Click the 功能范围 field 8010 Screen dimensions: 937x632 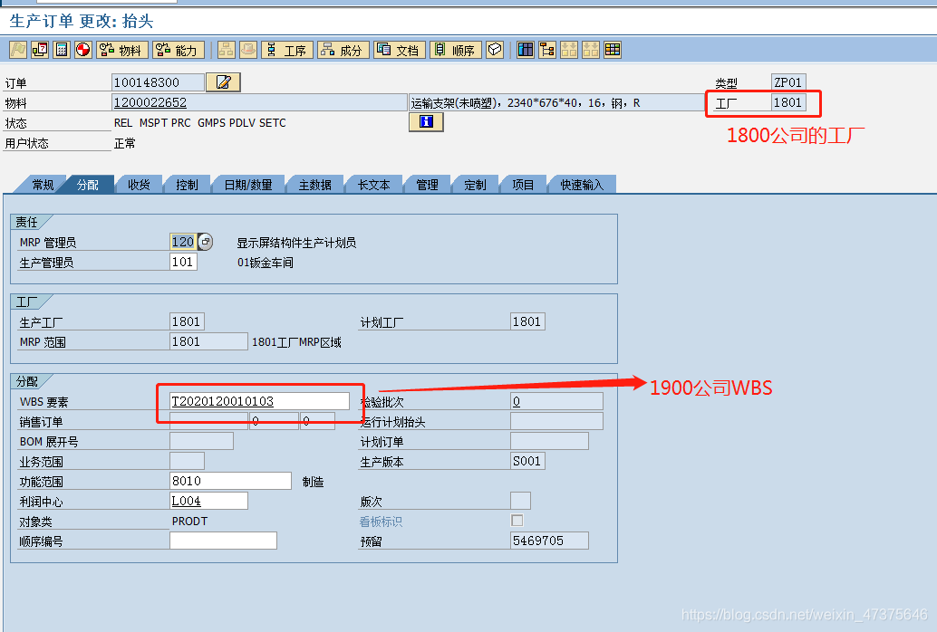[x=231, y=481]
